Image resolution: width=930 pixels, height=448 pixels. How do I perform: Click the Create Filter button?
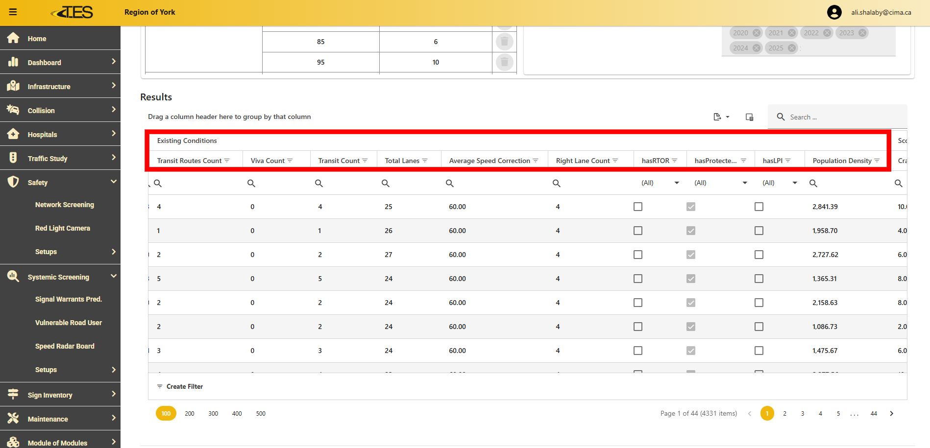pos(180,386)
